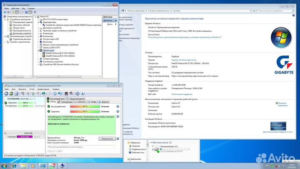
Task: Collapse the Процессоры node in Device Manager
Action: click(38, 50)
